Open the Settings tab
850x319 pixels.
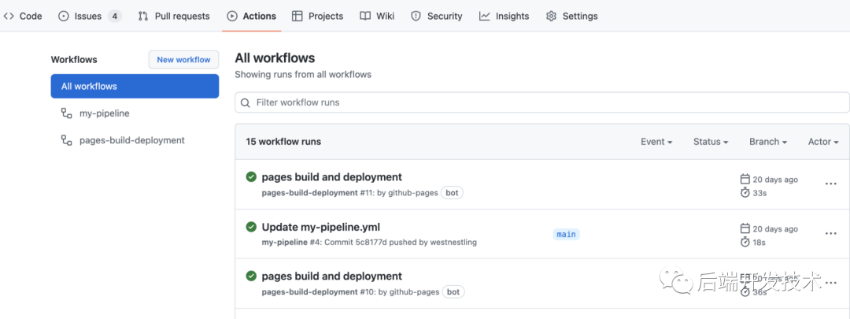click(572, 16)
